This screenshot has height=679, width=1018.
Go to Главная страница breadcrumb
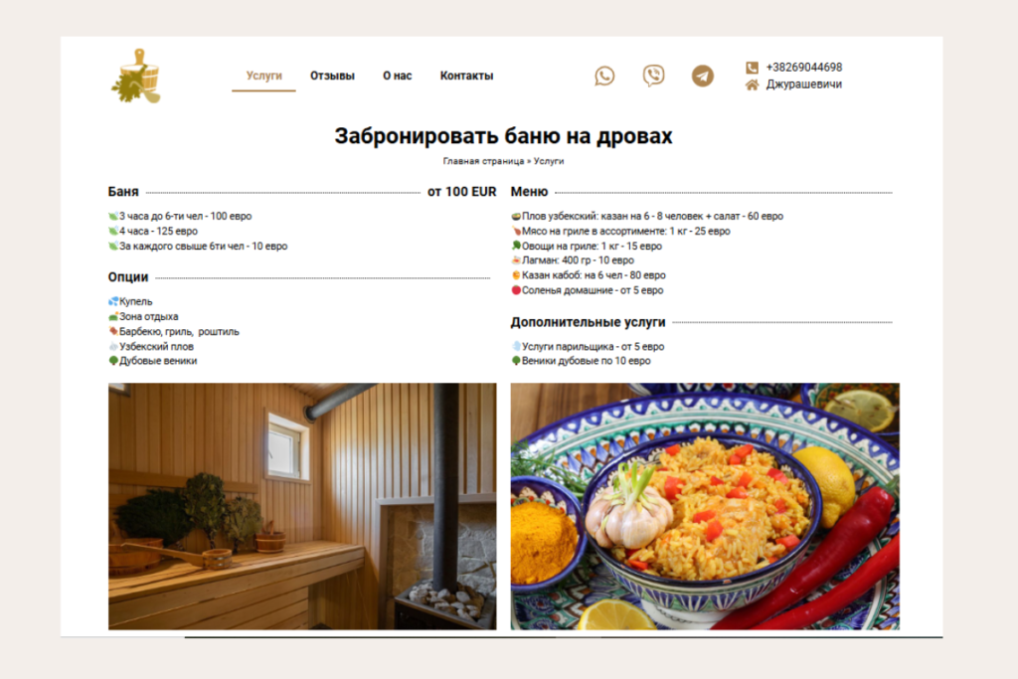[x=483, y=161]
